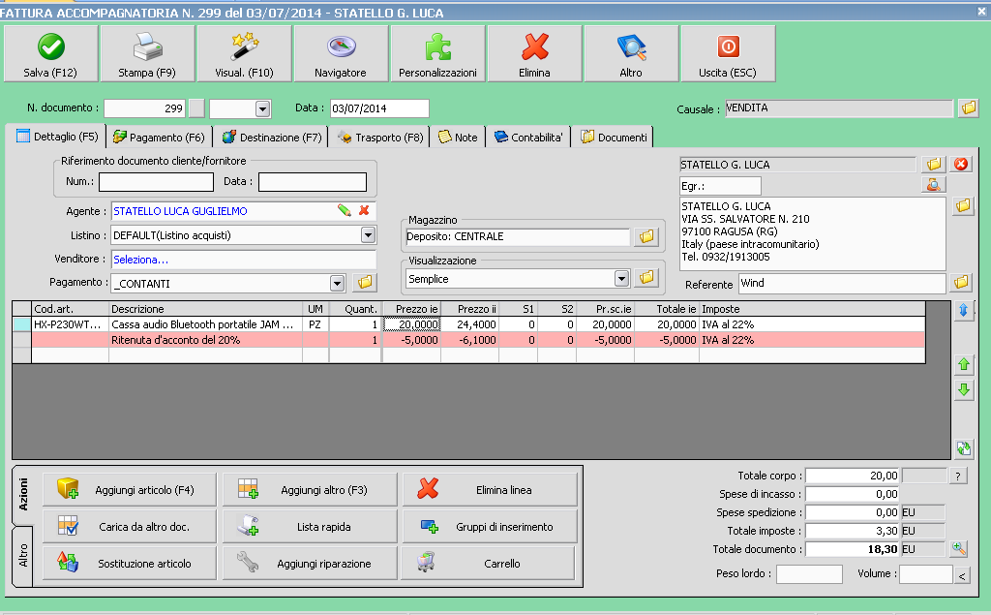Image resolution: width=991 pixels, height=615 pixels.
Task: Click the question mark button beside Totale corpo
Action: (959, 476)
